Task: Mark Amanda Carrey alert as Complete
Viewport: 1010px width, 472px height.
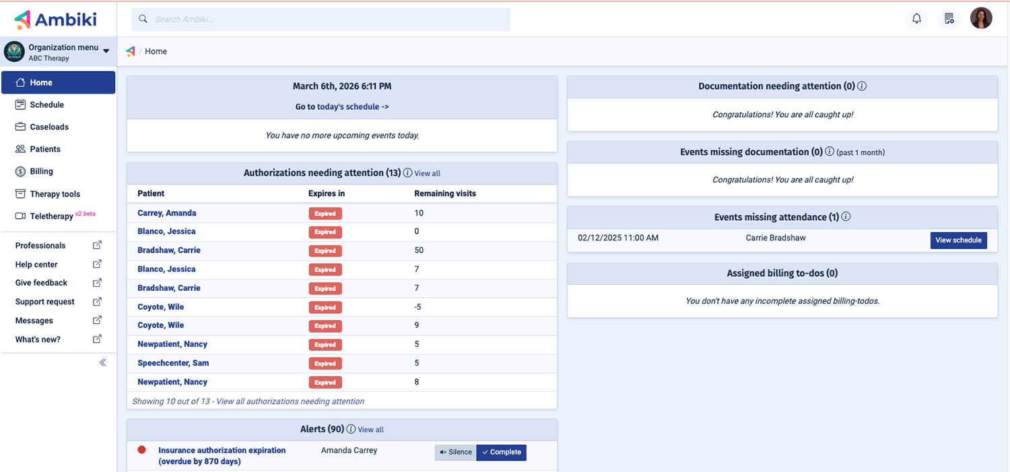Action: pyautogui.click(x=501, y=452)
